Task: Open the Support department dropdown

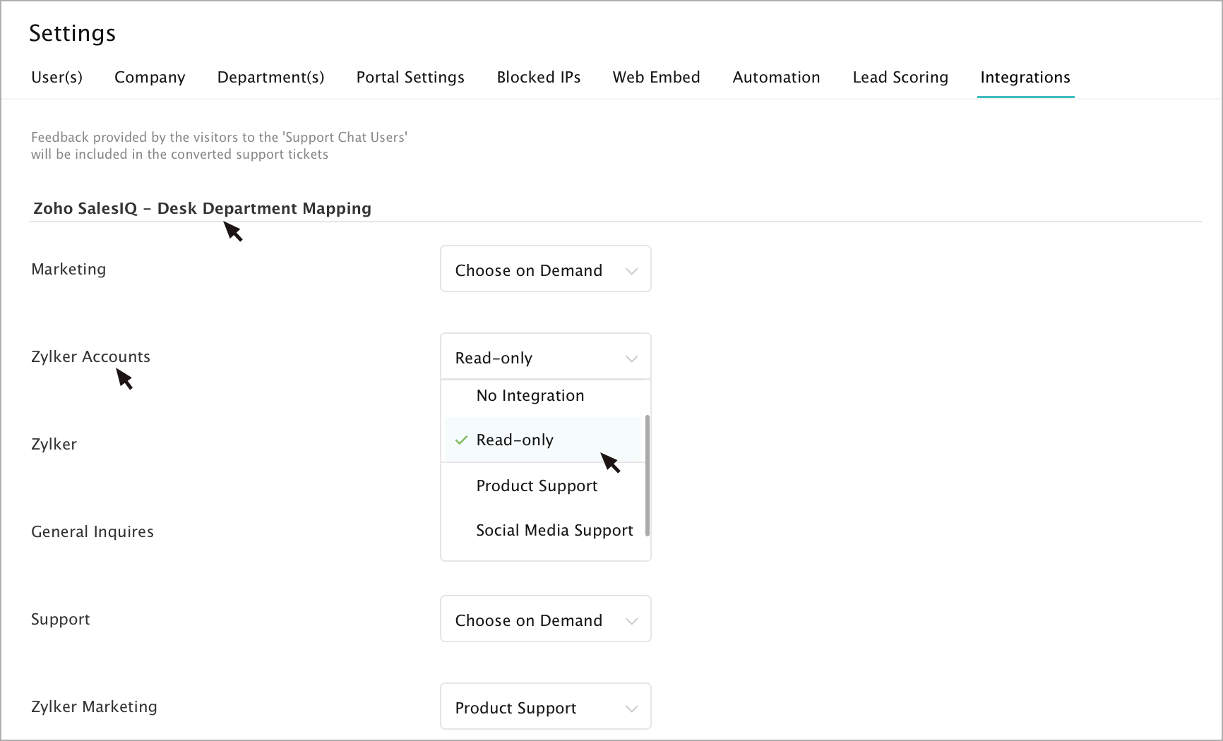Action: click(545, 620)
